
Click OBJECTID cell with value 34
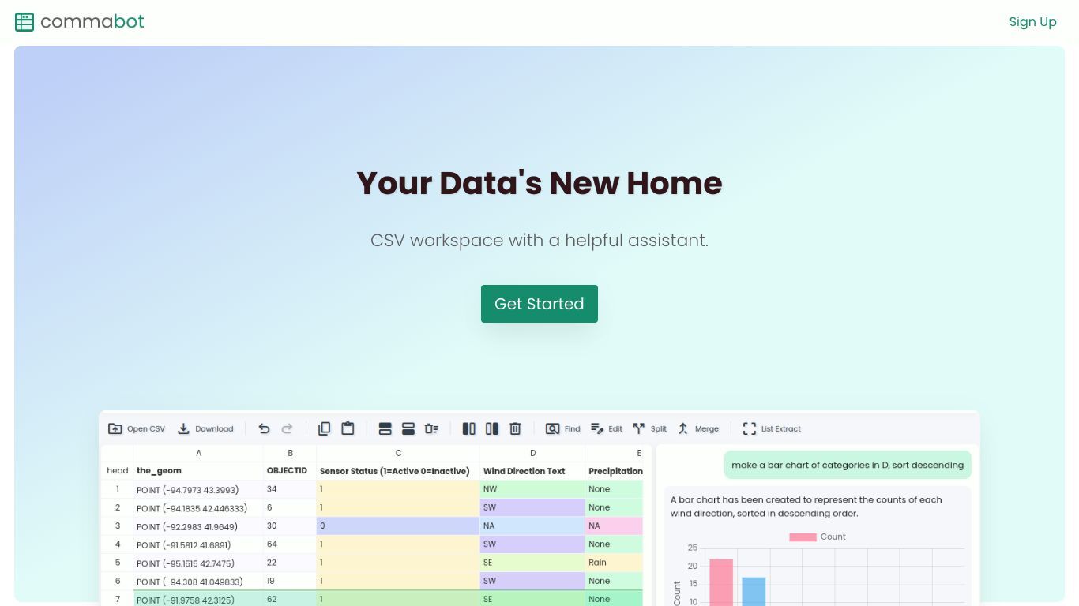tap(290, 489)
